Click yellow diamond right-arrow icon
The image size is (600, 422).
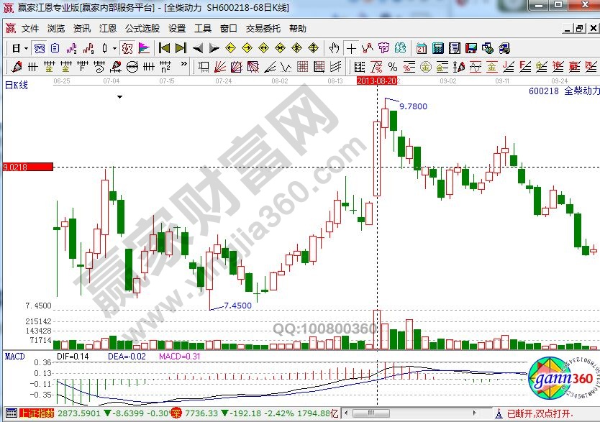coord(247,48)
